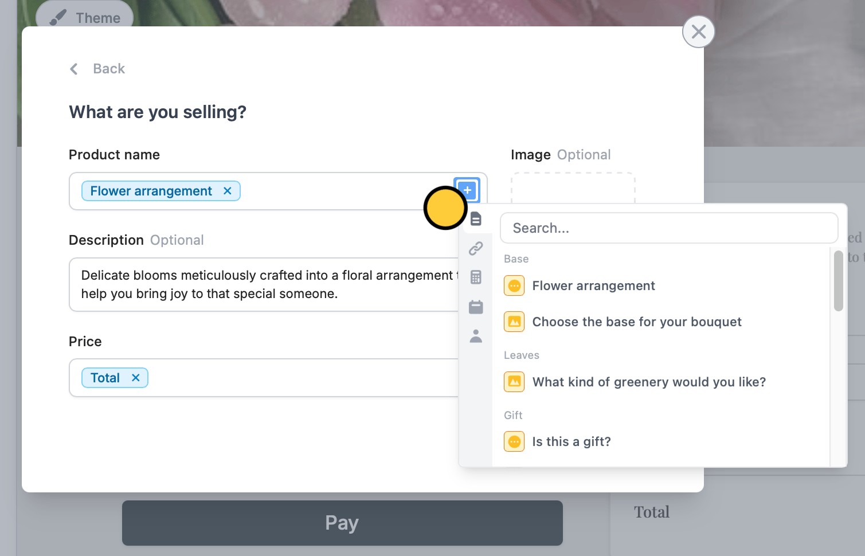Click the Image upload placeholder
Image resolution: width=865 pixels, height=556 pixels.
pyautogui.click(x=573, y=188)
